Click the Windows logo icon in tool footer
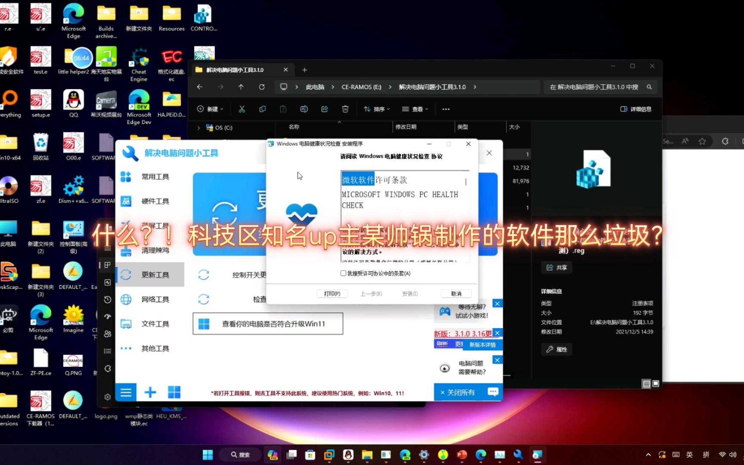Viewport: 744px width, 465px height. coord(174,392)
